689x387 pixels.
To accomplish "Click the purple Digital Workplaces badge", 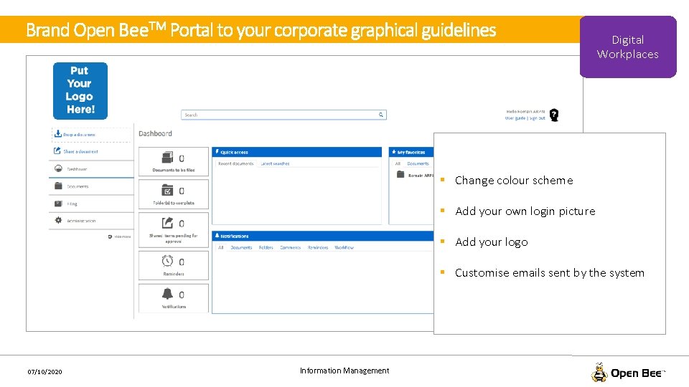I will pyautogui.click(x=628, y=47).
